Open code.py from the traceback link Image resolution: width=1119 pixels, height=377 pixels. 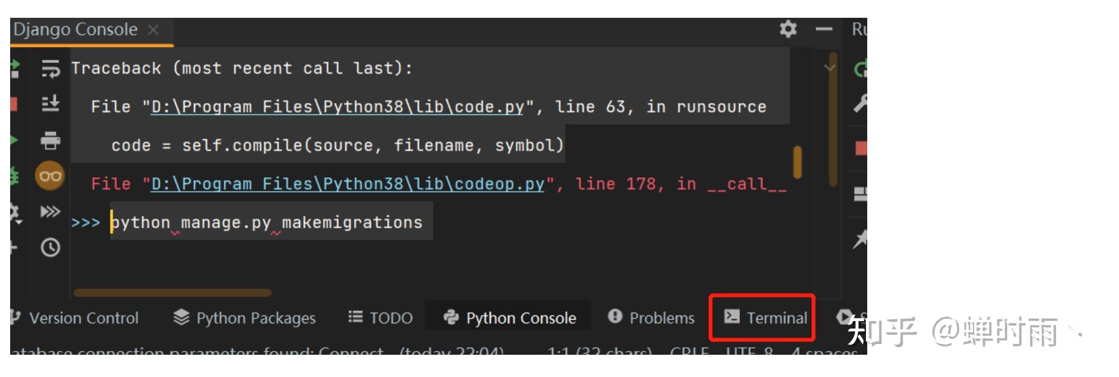click(x=337, y=106)
